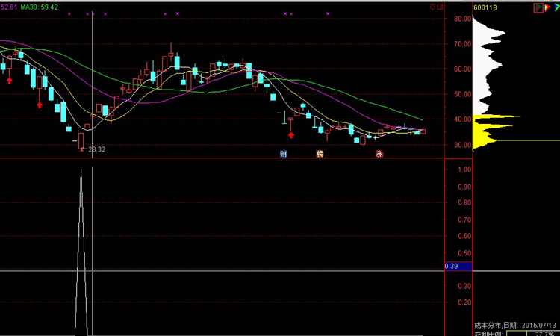Viewport: 560px width, 336px height.
Task: Open the red 涨 info marker
Action: point(379,154)
